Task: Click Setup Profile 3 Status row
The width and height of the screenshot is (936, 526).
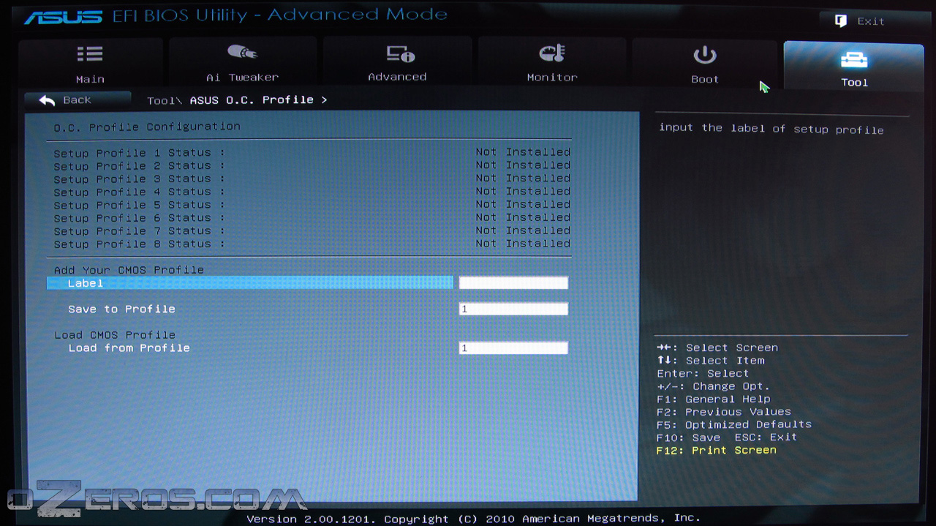Action: [x=312, y=179]
